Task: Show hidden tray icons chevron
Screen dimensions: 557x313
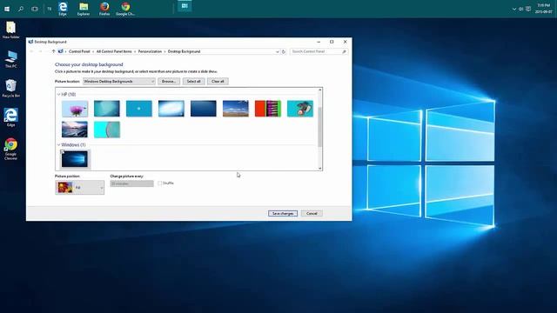Action: coord(514,9)
